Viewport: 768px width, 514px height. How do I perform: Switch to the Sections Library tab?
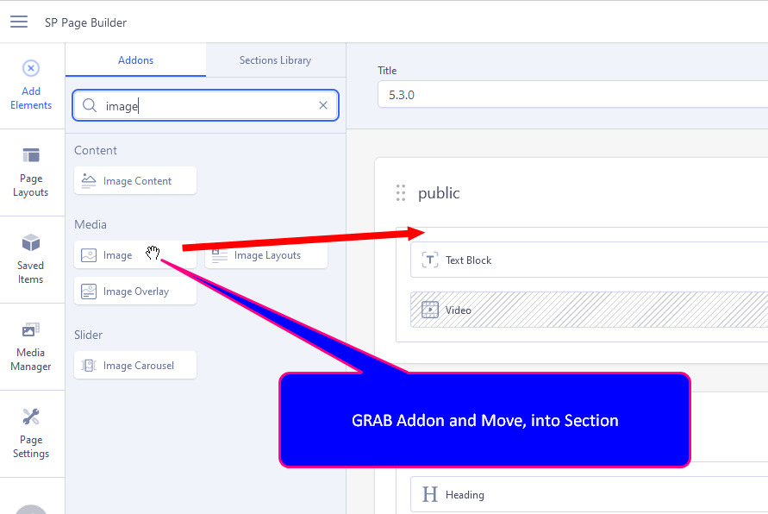pyautogui.click(x=275, y=60)
